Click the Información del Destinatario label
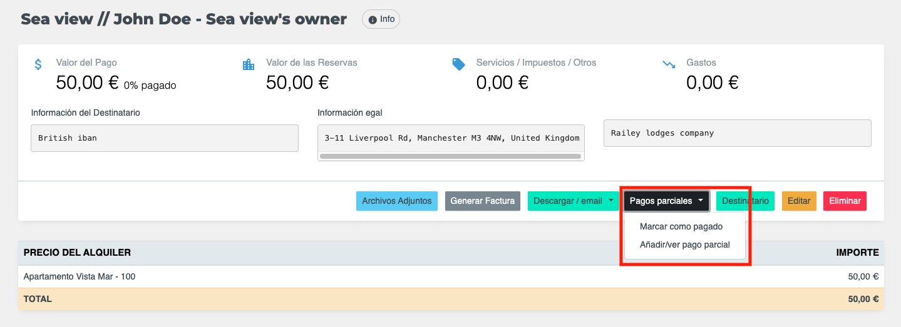The width and height of the screenshot is (901, 327). [x=85, y=113]
